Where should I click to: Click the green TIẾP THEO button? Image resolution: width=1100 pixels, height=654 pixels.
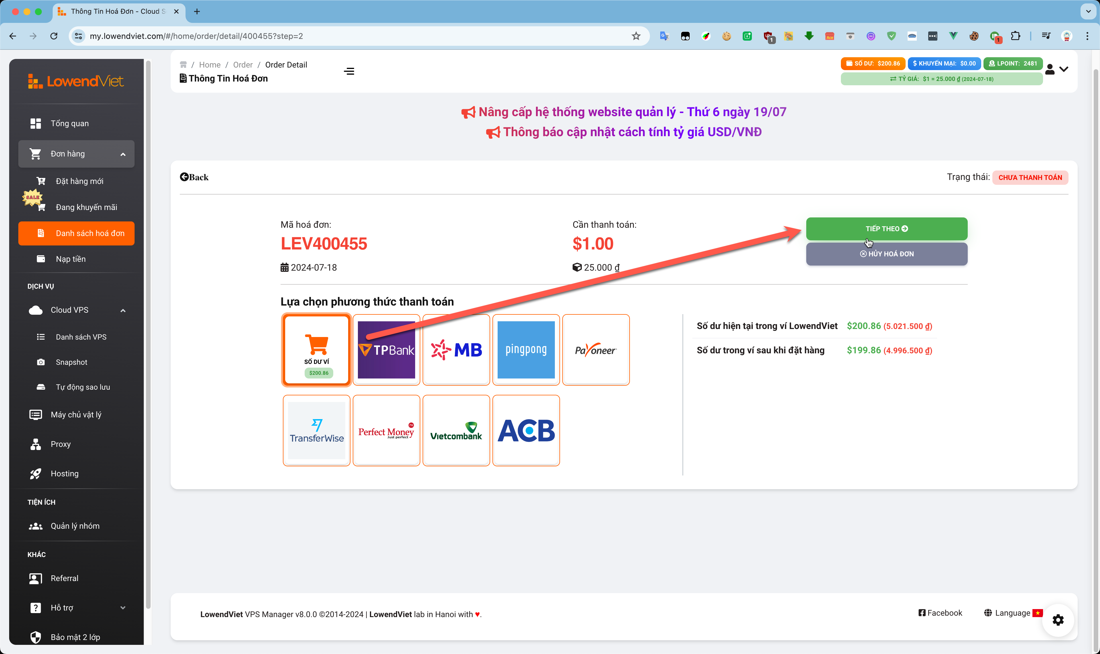click(x=886, y=229)
